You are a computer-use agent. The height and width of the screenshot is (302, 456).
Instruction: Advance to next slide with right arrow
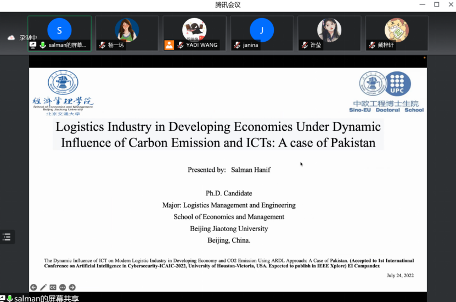click(x=72, y=288)
